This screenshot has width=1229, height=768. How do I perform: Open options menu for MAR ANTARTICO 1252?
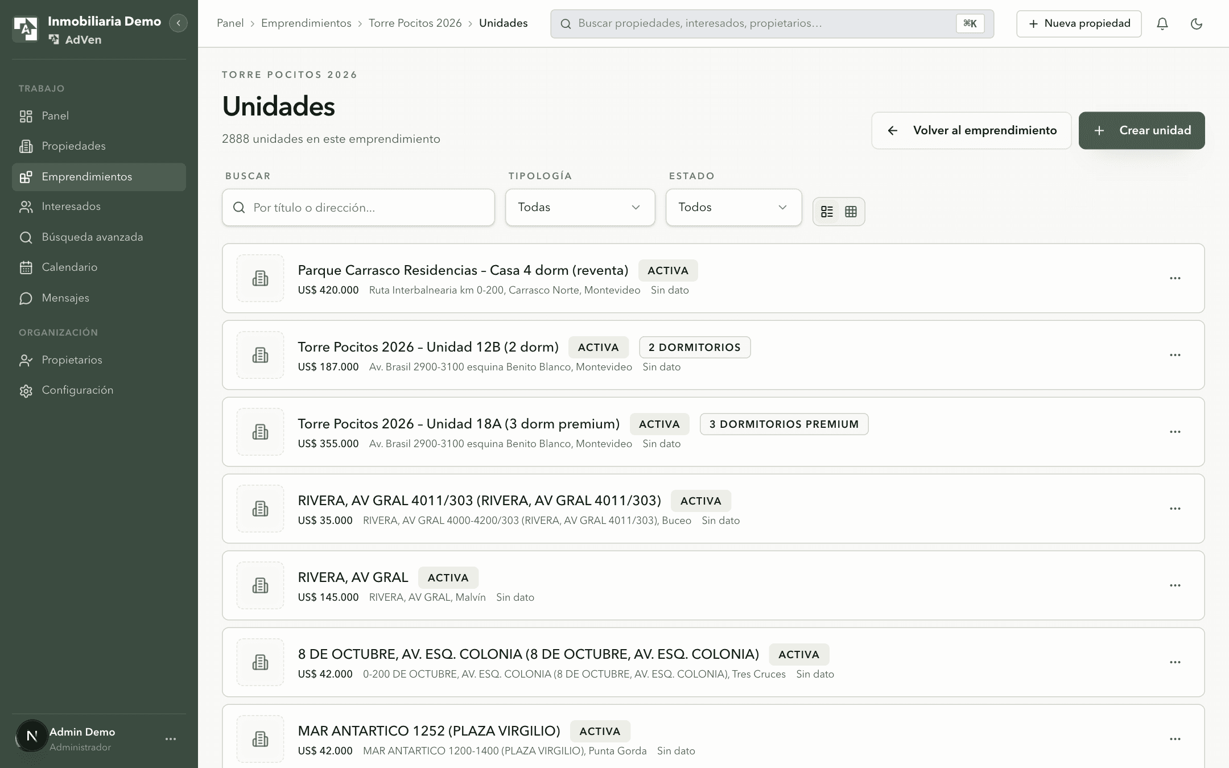(1175, 739)
